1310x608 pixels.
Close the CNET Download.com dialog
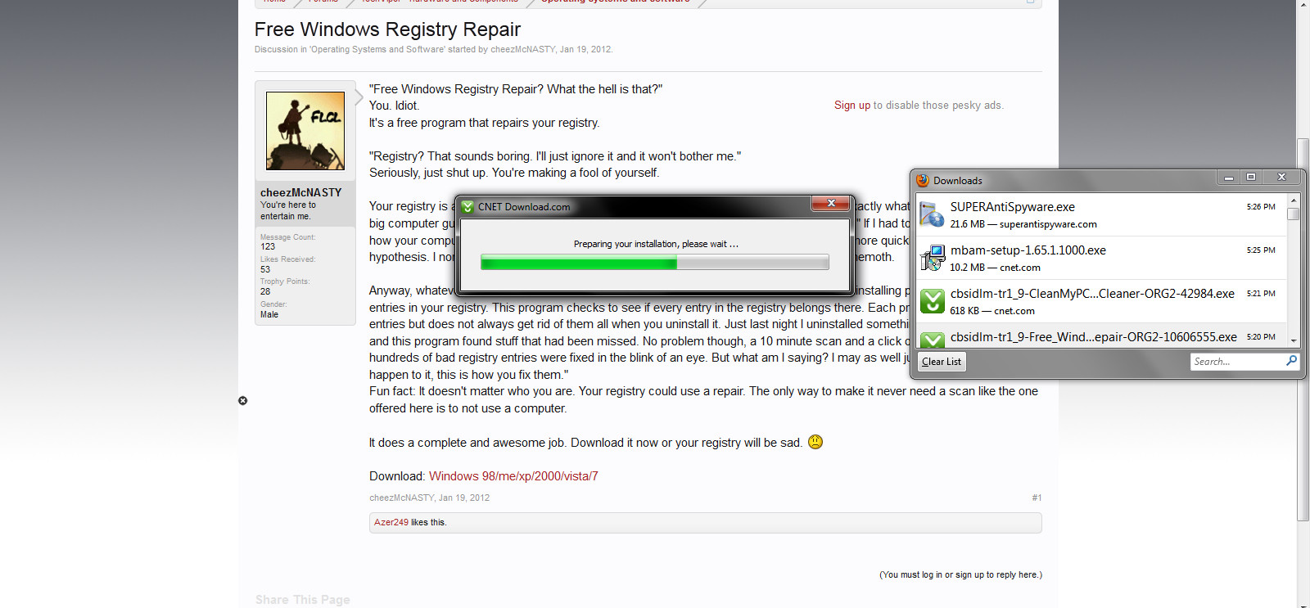pos(831,203)
